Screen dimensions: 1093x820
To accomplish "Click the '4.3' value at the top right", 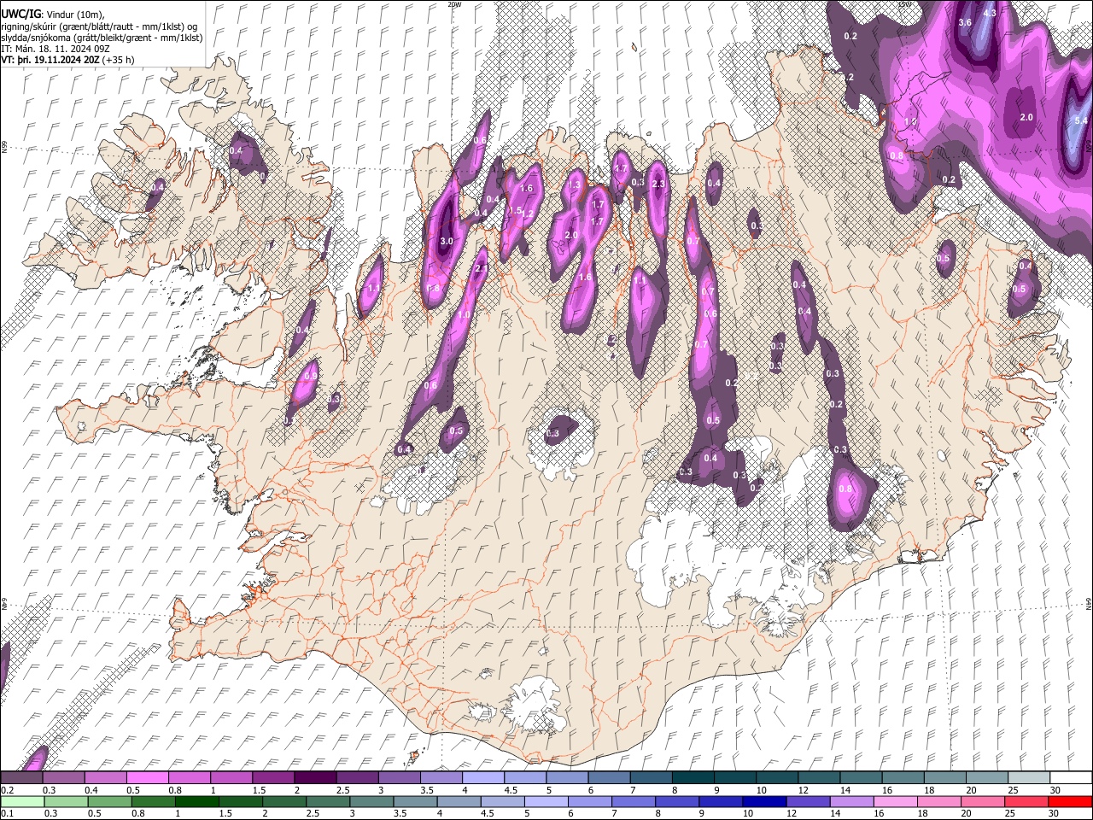I will click(x=990, y=14).
